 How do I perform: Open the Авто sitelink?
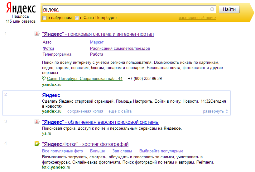(47, 42)
